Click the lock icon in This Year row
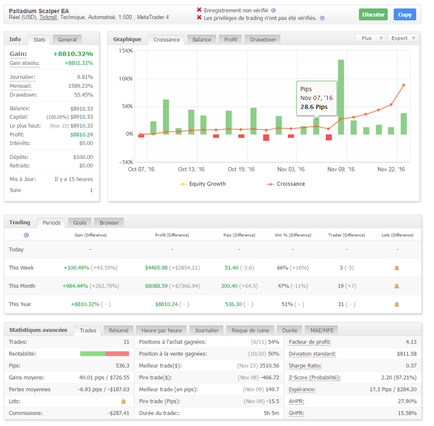The height and width of the screenshot is (426, 434). click(x=396, y=304)
